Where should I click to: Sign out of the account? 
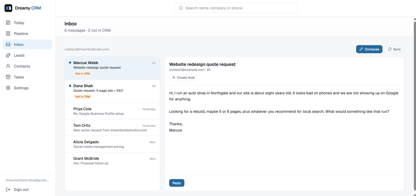click(27, 189)
